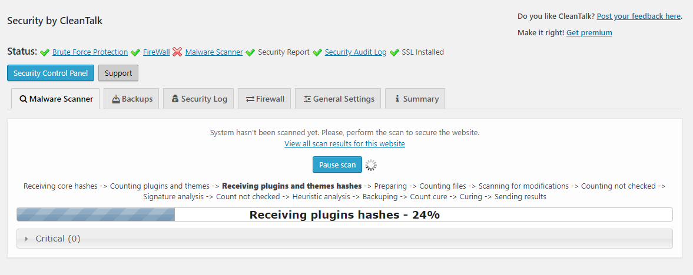Click the green check before Security Report
This screenshot has width=693, height=275.
point(250,52)
